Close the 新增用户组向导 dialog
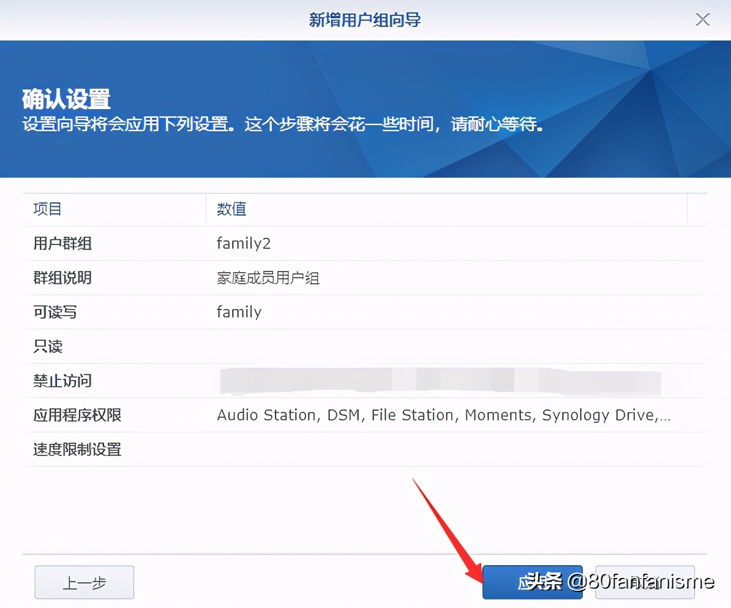Screen dimensions: 731x608 point(702,20)
